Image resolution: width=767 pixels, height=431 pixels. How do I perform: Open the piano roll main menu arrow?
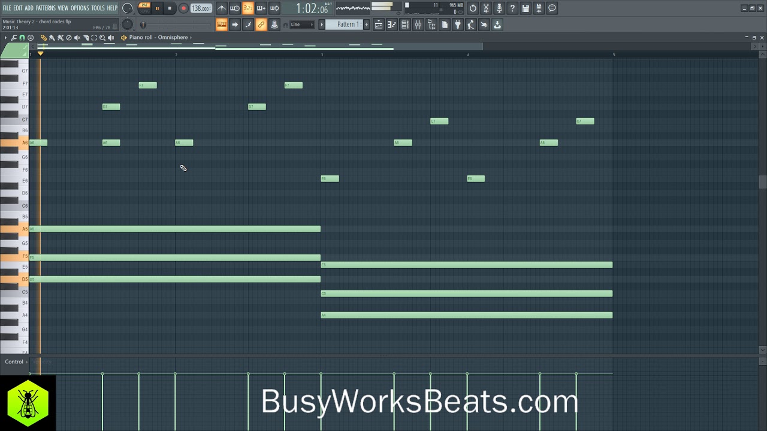[x=5, y=38]
